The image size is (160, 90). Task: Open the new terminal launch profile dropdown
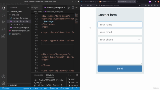(x=70, y=75)
